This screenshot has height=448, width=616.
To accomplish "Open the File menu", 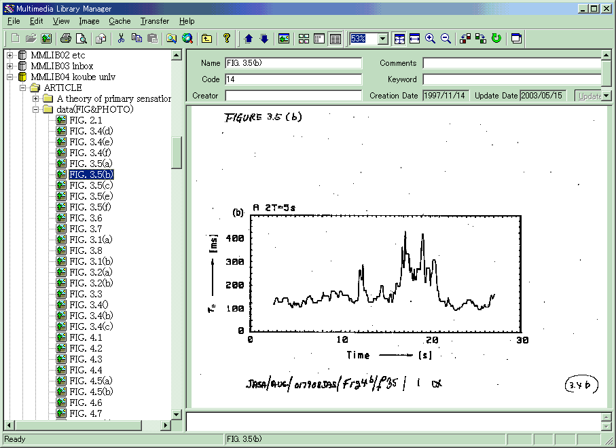I will [14, 21].
